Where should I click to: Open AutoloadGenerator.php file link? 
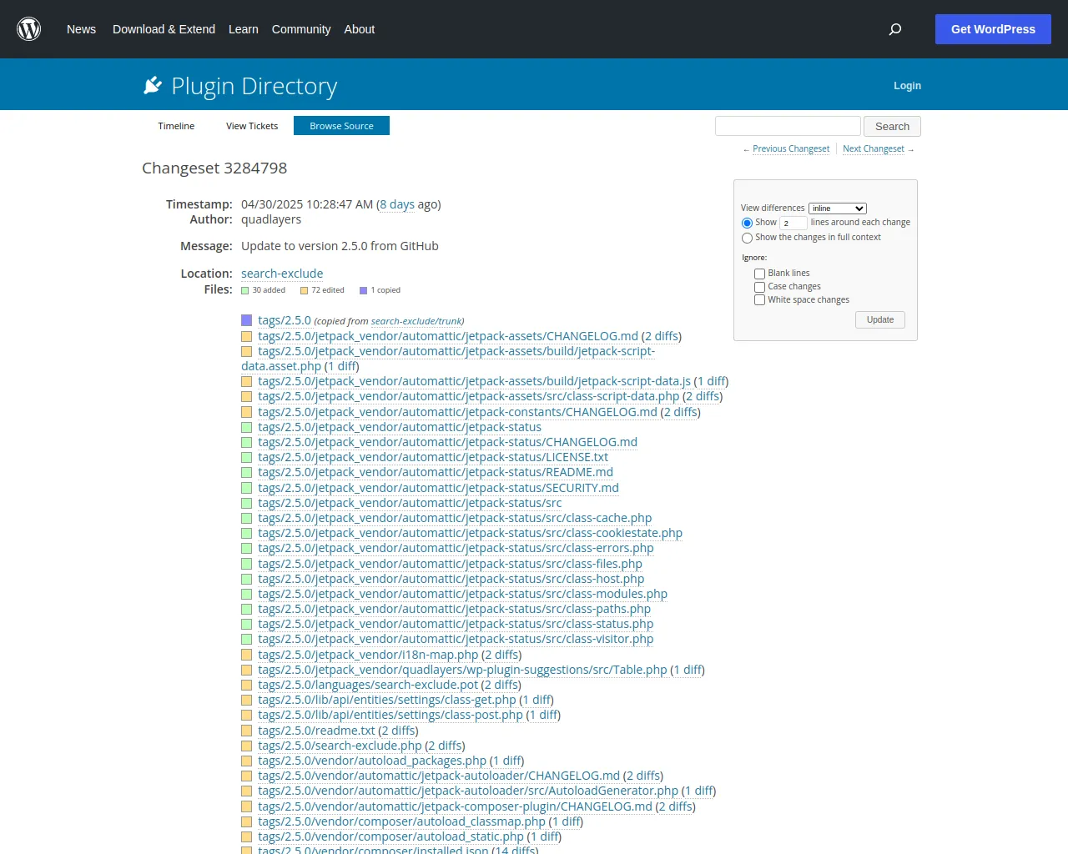[x=468, y=791]
